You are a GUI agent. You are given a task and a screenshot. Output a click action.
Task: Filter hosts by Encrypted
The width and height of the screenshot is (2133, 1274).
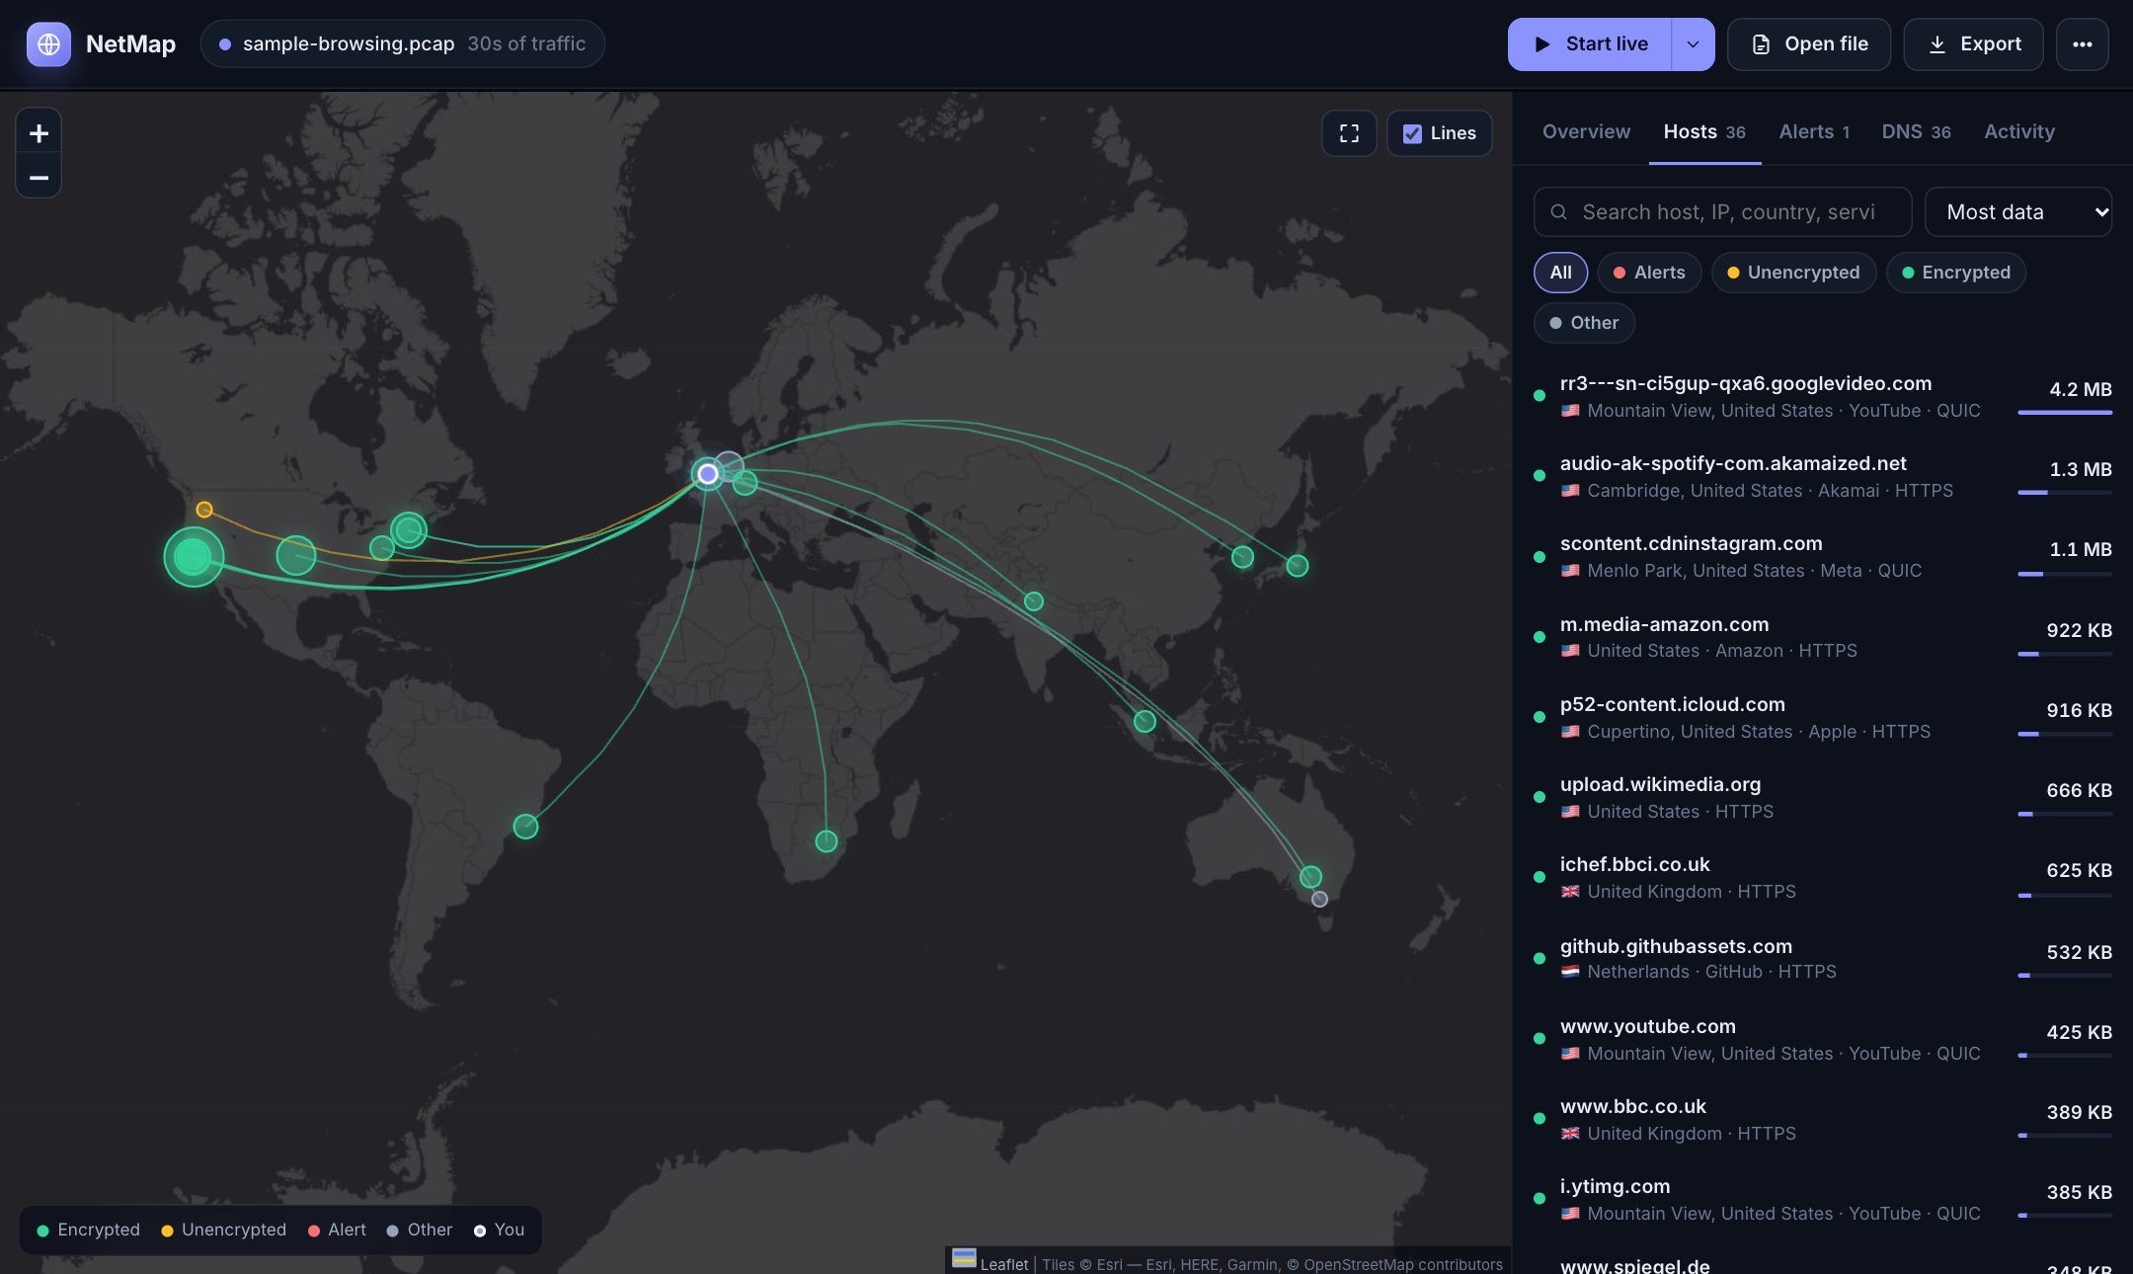coord(1955,273)
